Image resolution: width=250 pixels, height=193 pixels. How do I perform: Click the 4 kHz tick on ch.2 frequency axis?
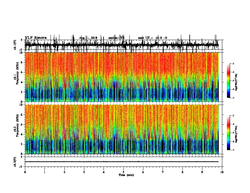pos(22,134)
